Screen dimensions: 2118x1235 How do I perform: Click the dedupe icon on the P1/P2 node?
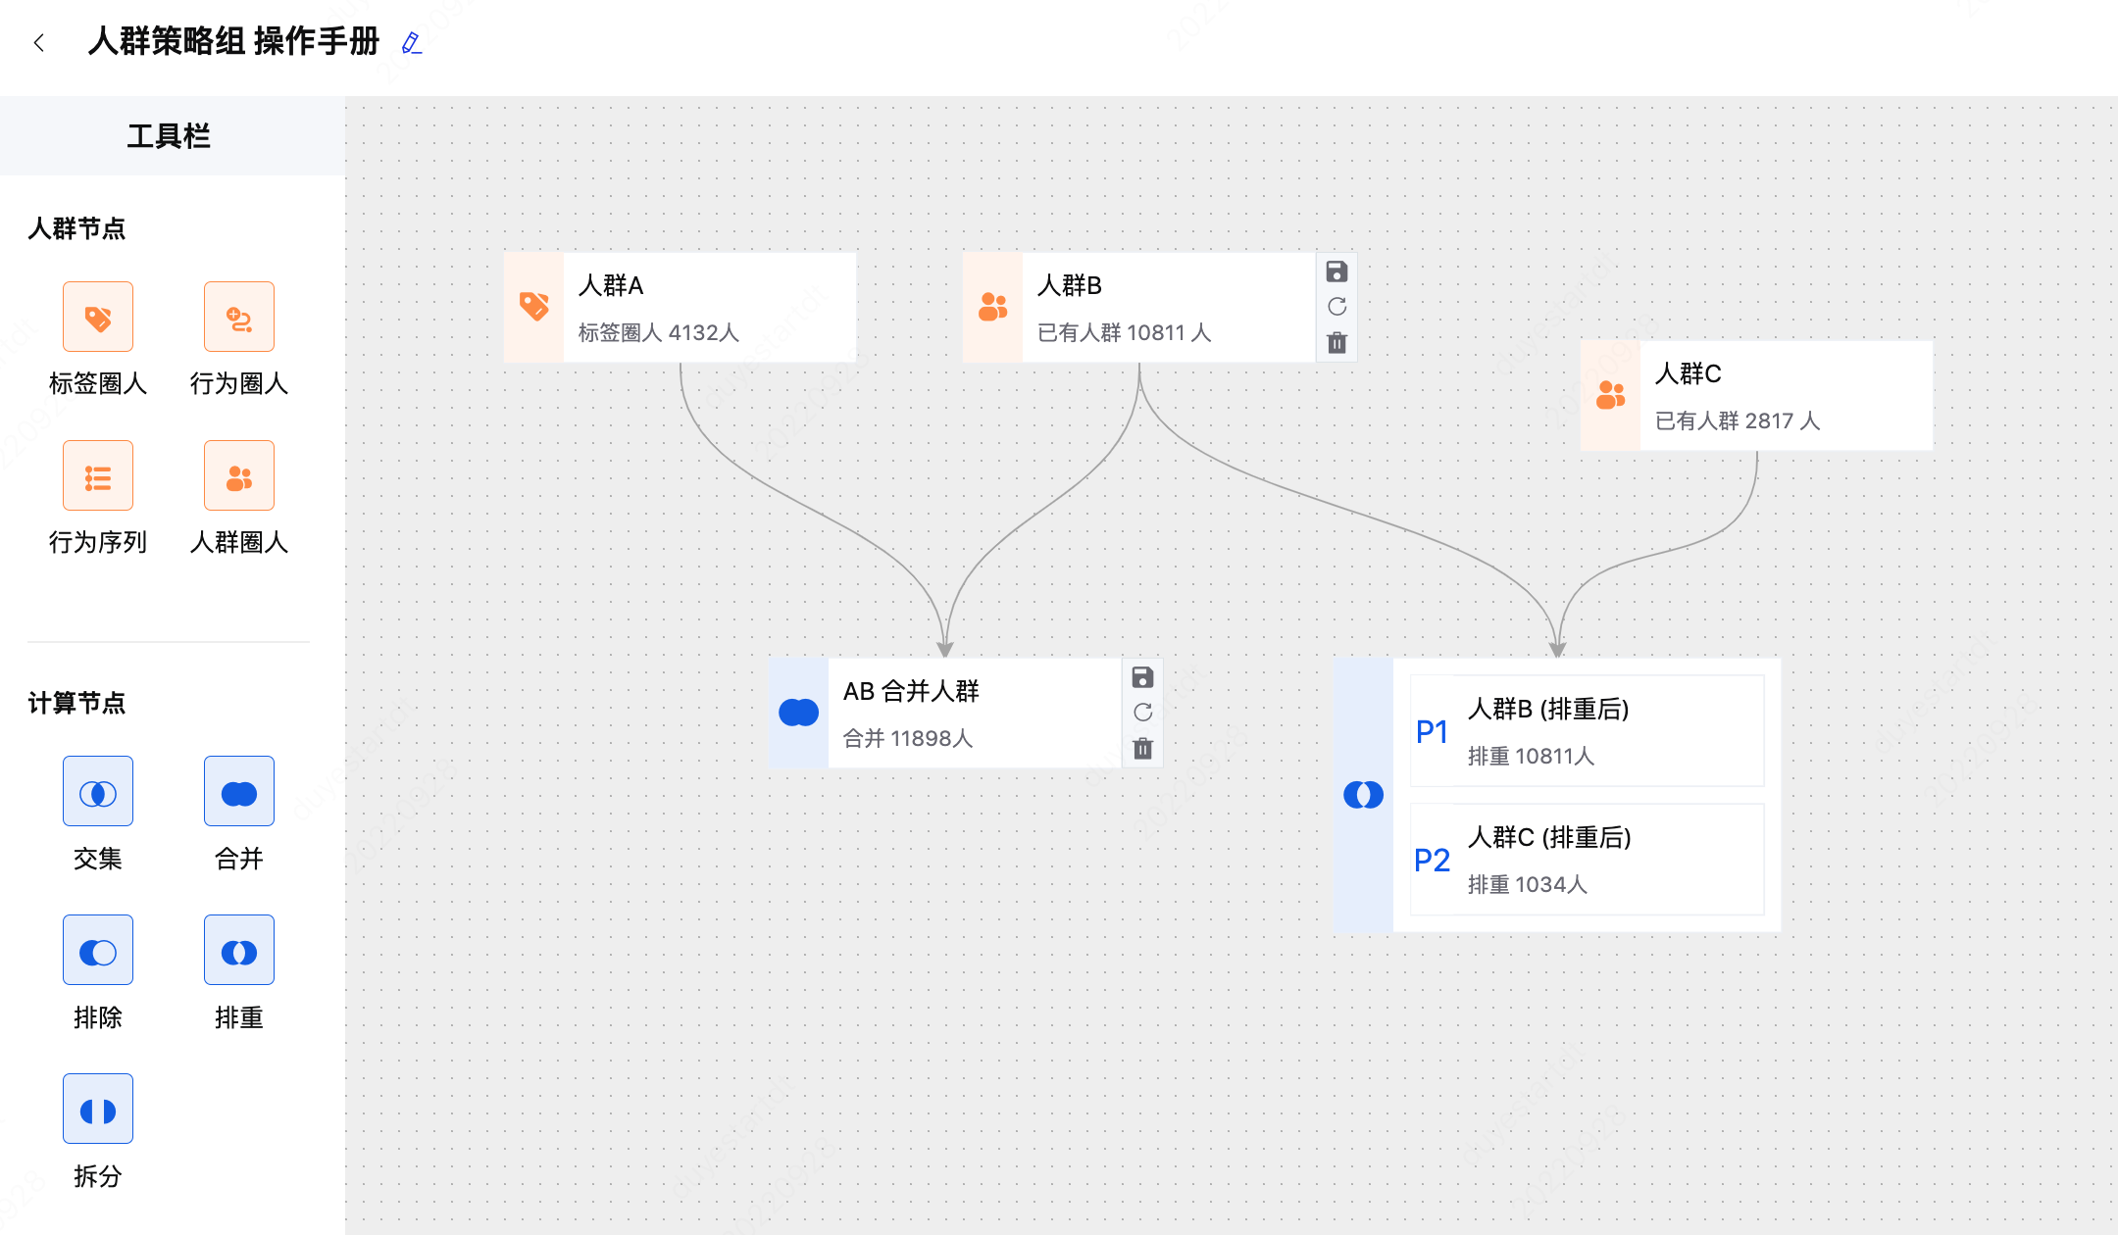[x=1363, y=795]
